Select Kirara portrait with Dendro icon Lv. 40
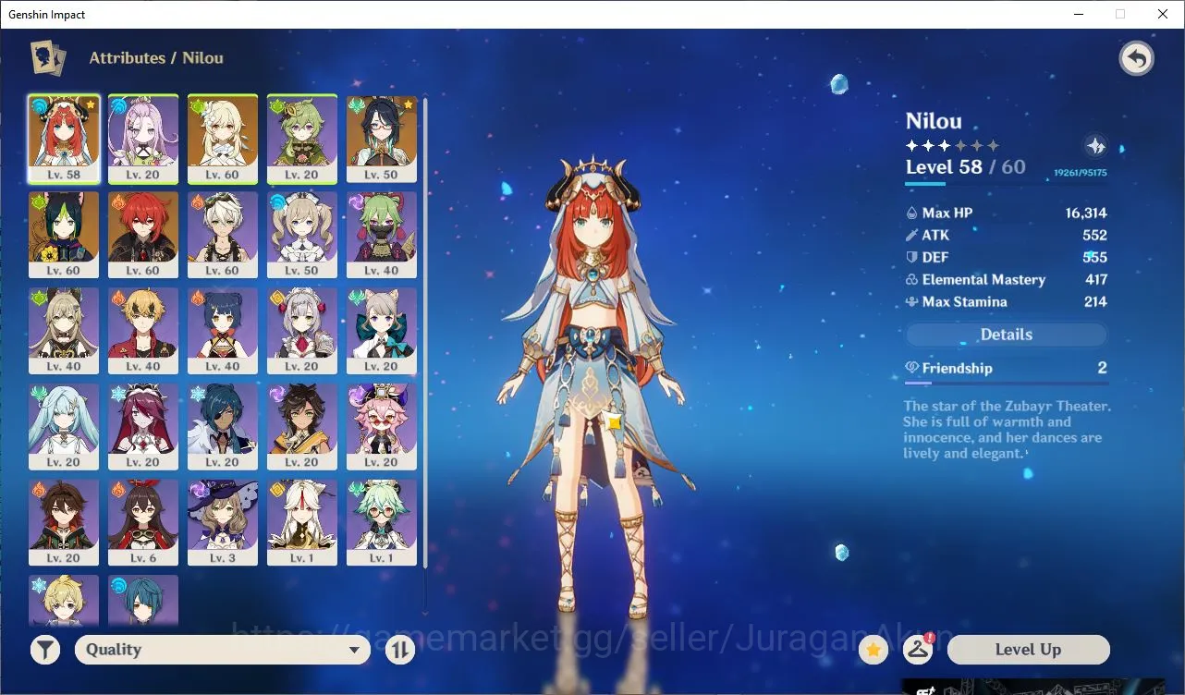This screenshot has width=1185, height=695. (64, 331)
